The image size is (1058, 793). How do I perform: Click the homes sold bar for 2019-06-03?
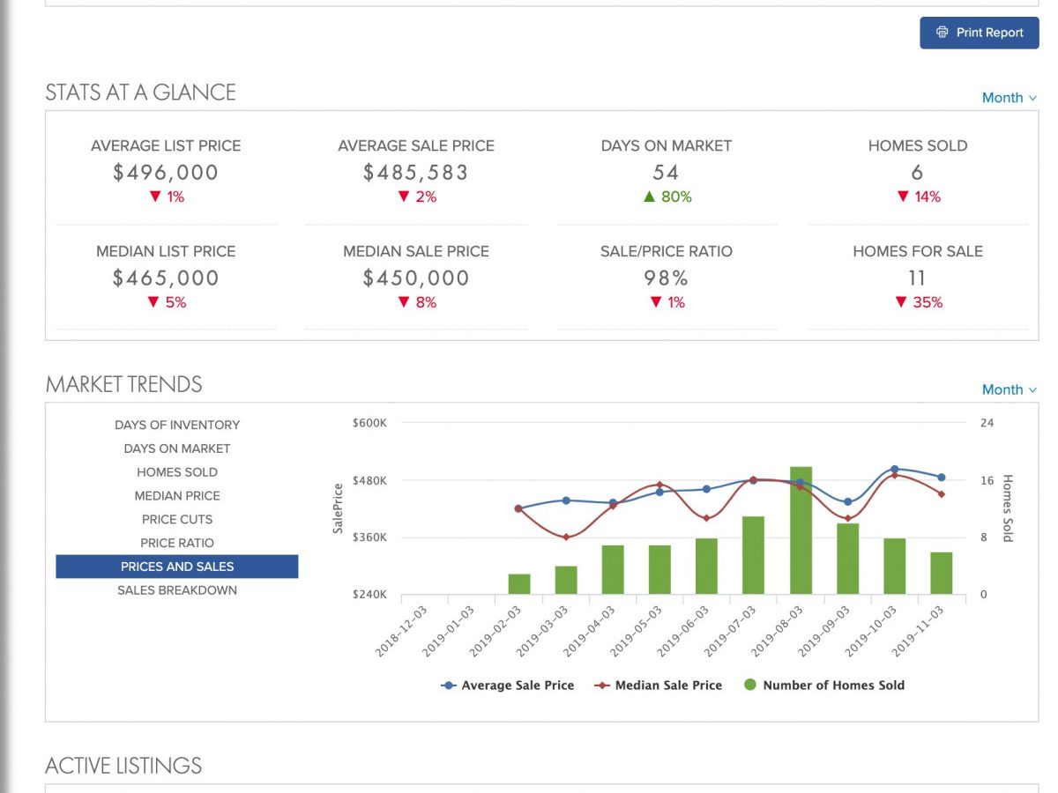coord(706,567)
